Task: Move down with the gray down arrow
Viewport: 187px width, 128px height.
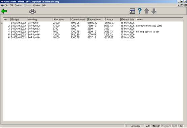Action: click(x=154, y=11)
